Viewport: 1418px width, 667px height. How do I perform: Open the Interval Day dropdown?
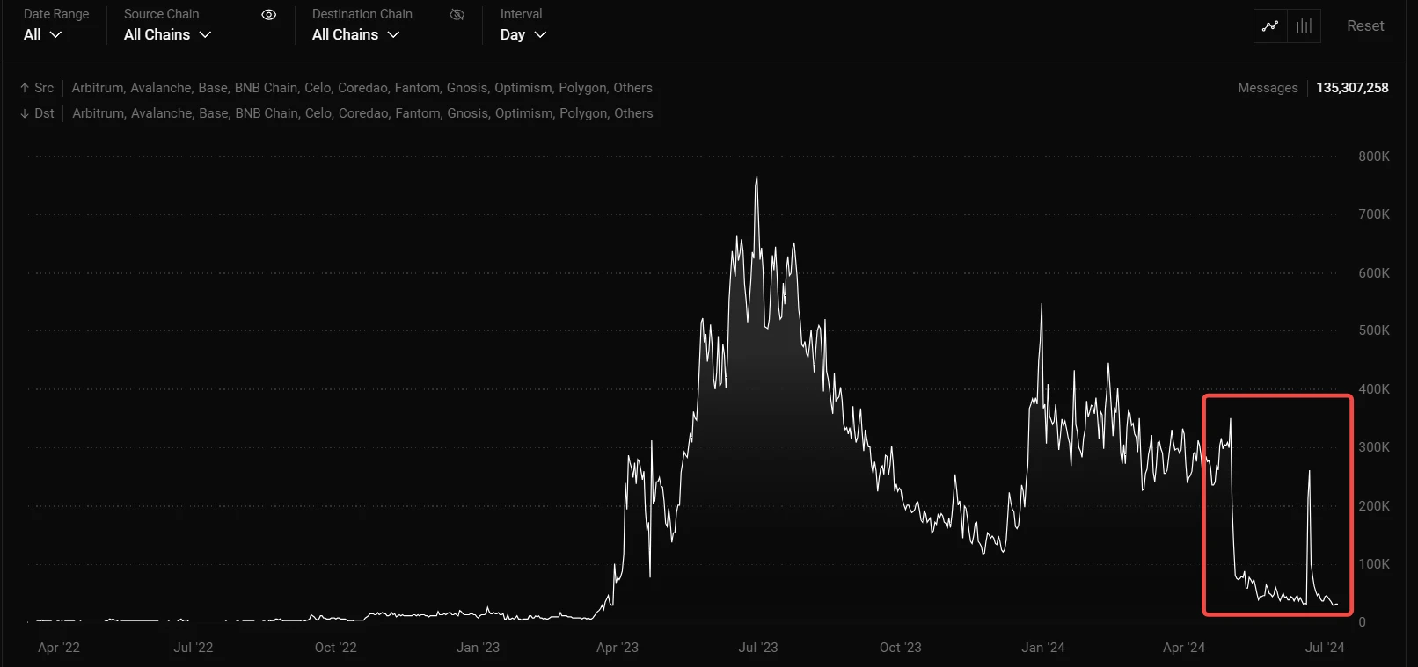click(x=523, y=34)
